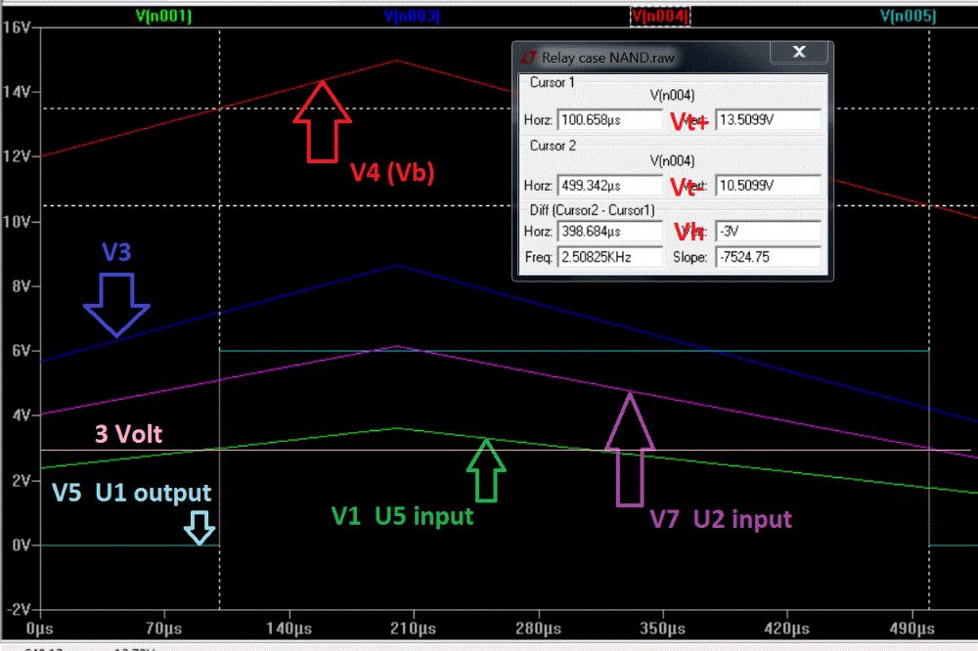The image size is (978, 651).
Task: Click the Diff Vert field showing -3V
Action: point(768,233)
